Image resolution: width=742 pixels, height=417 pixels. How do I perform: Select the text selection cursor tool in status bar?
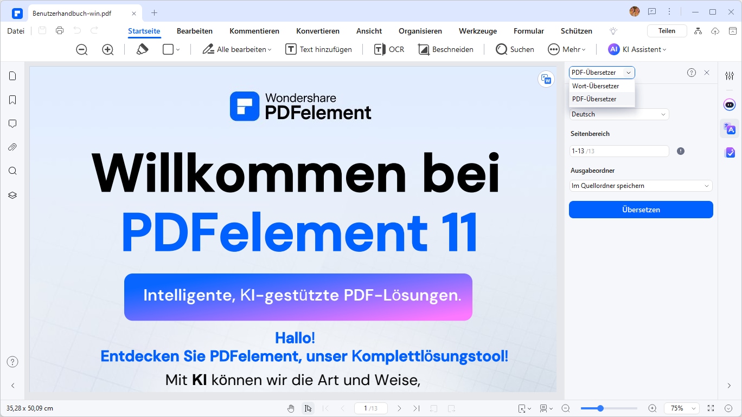308,408
